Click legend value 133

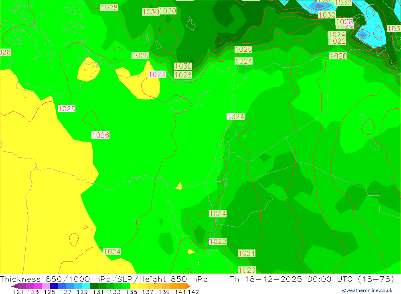coord(115,292)
